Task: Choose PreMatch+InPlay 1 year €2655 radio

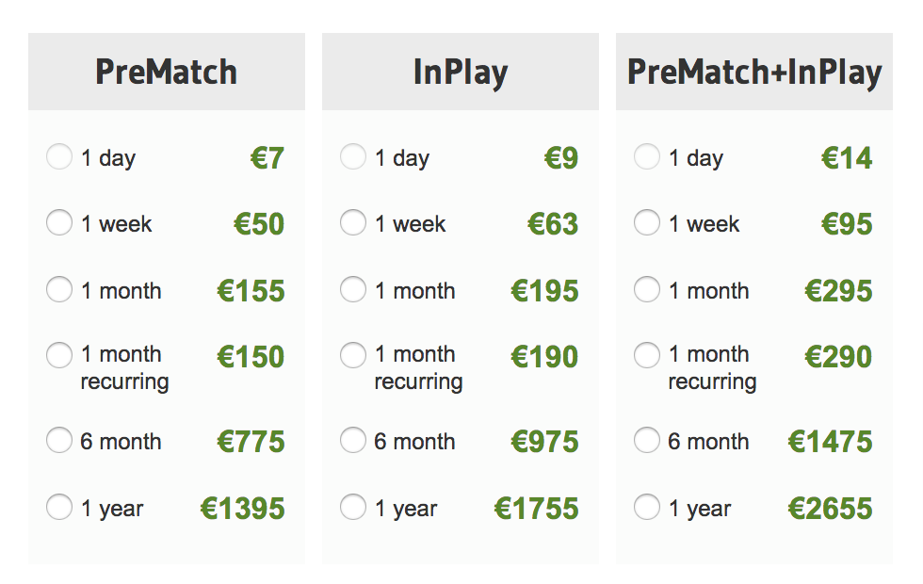Action: 646,507
